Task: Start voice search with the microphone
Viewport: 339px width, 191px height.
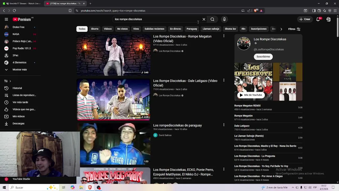Action: (x=224, y=19)
